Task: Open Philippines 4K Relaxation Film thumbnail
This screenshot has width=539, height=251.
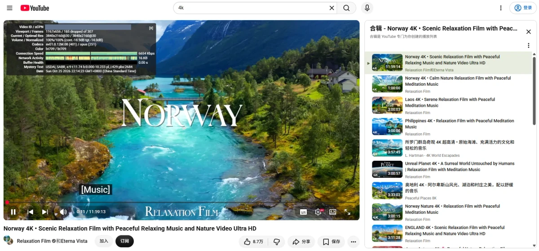Action: pos(387,127)
